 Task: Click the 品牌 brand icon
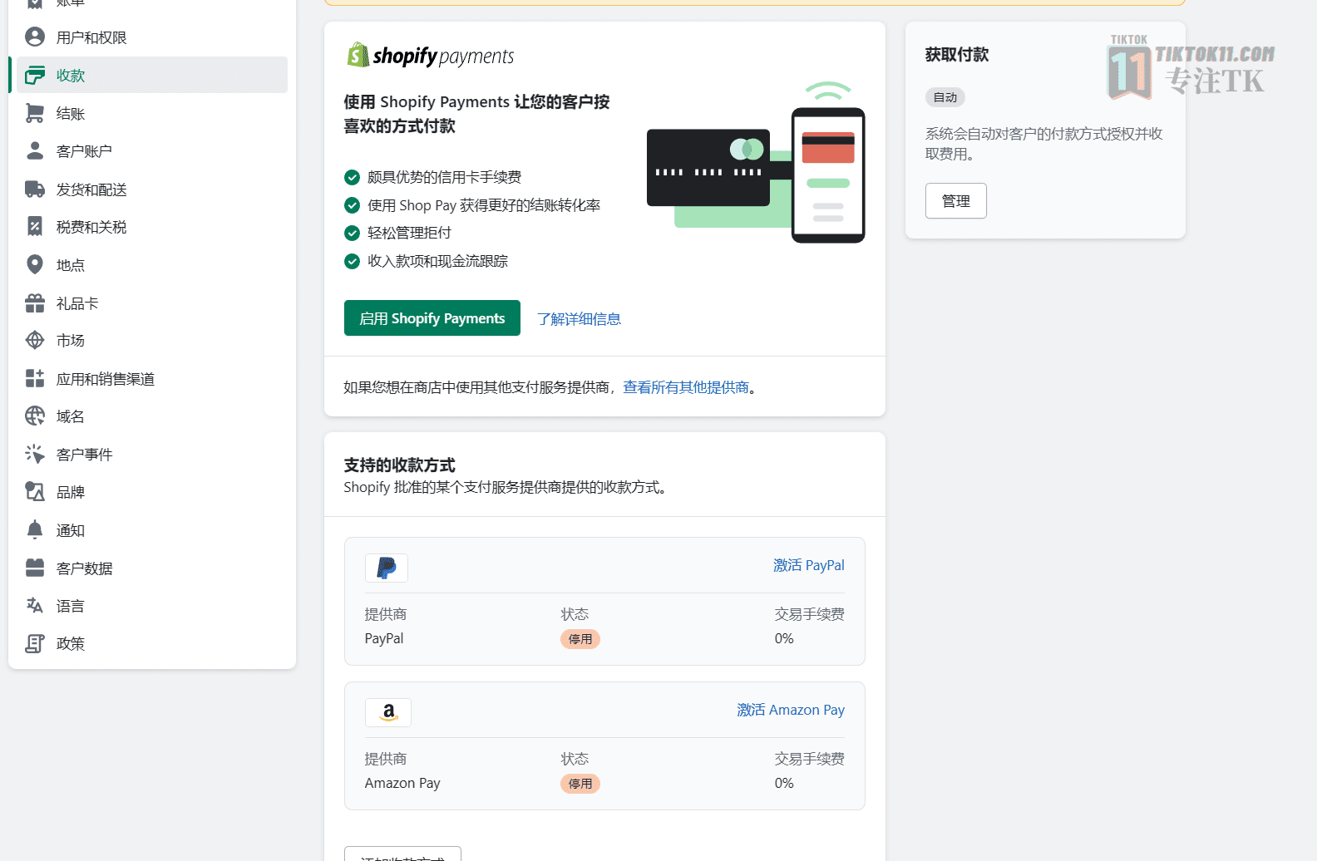(35, 491)
